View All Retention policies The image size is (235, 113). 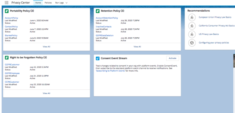137,47
